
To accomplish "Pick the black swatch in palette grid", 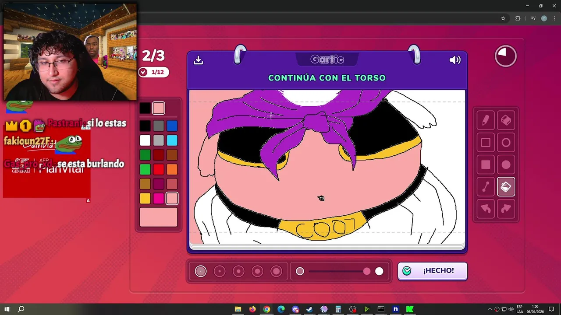I will 145,126.
